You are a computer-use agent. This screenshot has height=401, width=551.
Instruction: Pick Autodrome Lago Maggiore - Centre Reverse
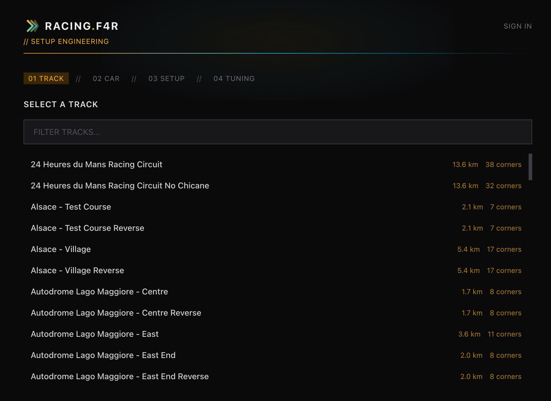116,313
